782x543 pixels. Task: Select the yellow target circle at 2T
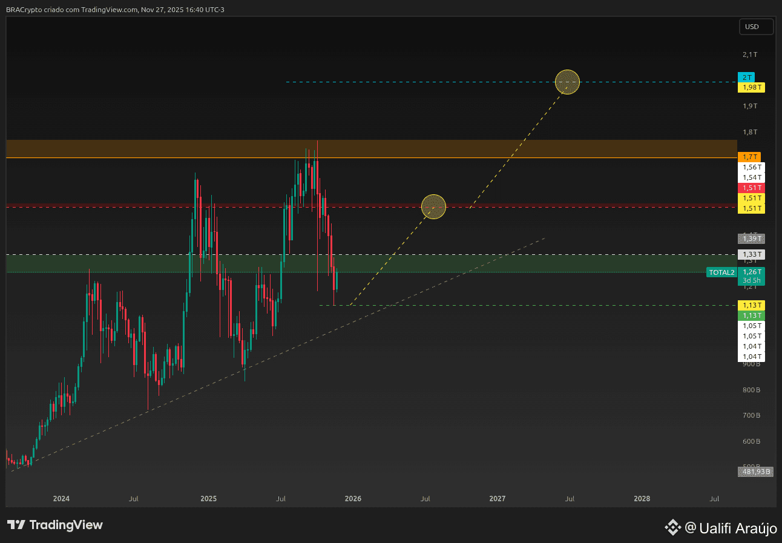(x=567, y=82)
